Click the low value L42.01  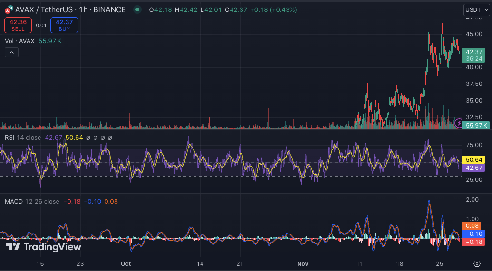pyautogui.click(x=210, y=9)
